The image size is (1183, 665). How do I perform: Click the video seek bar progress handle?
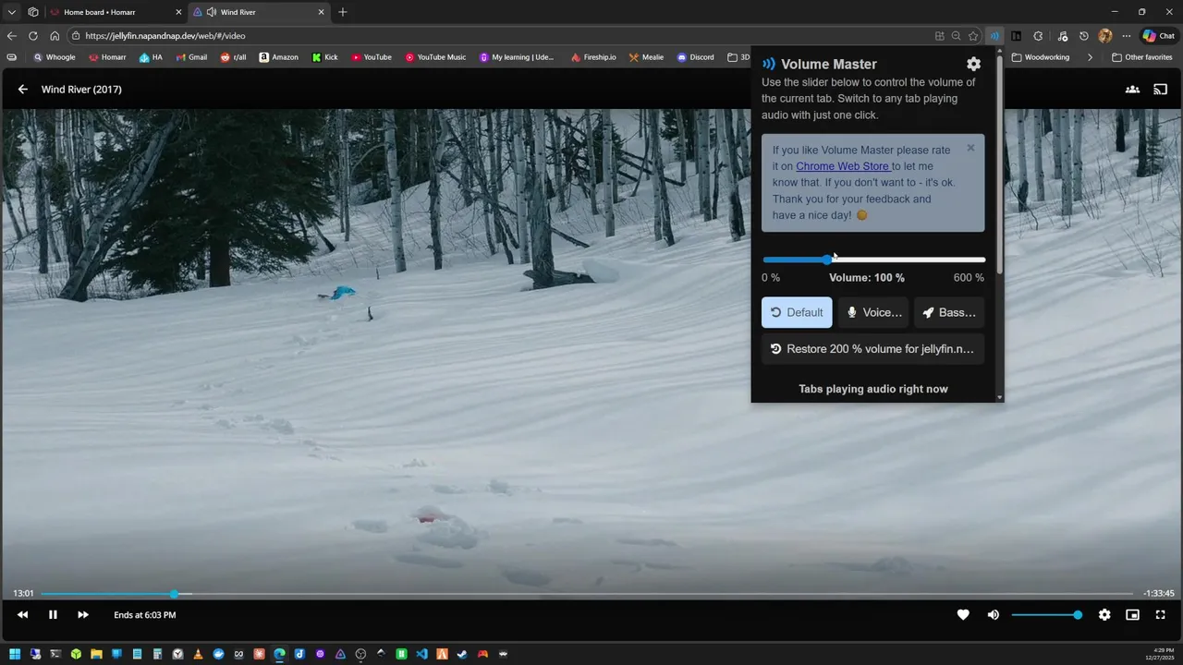[x=174, y=594]
